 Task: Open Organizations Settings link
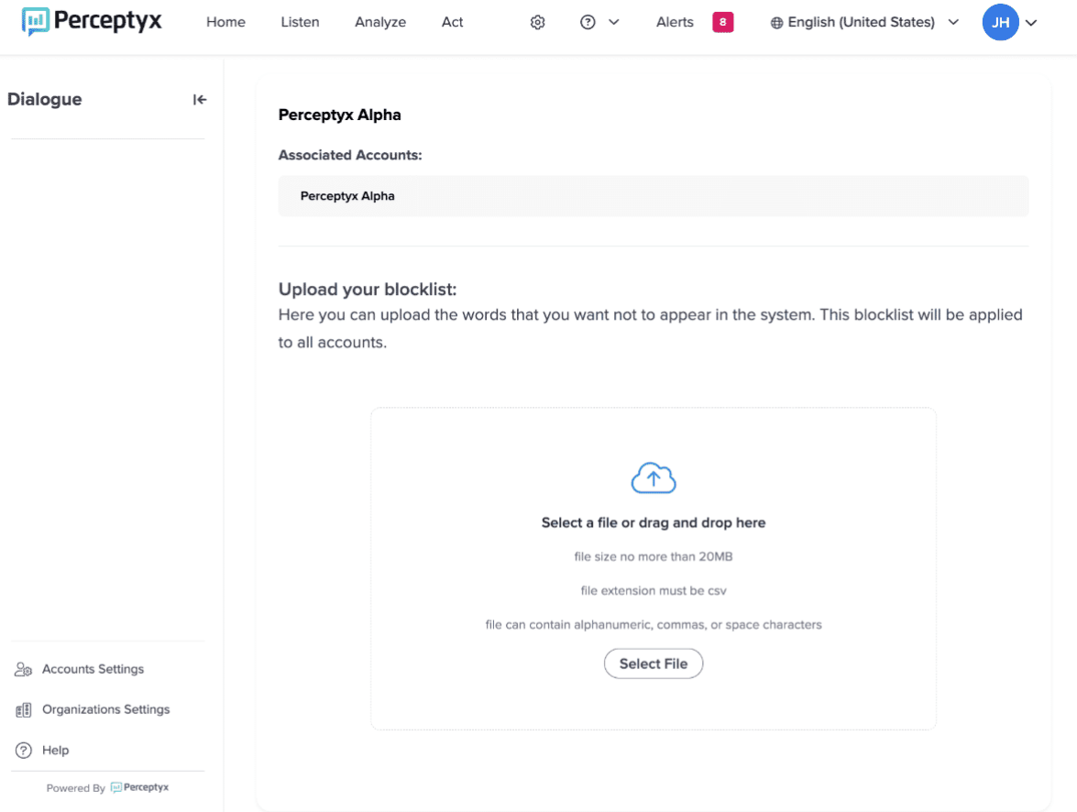[105, 709]
